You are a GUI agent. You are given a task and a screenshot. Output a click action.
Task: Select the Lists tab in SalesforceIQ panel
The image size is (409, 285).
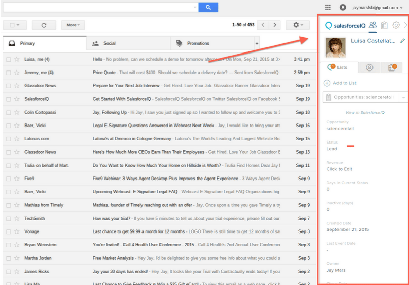(339, 67)
